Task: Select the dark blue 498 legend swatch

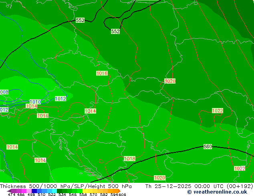Action: [x=34, y=191]
